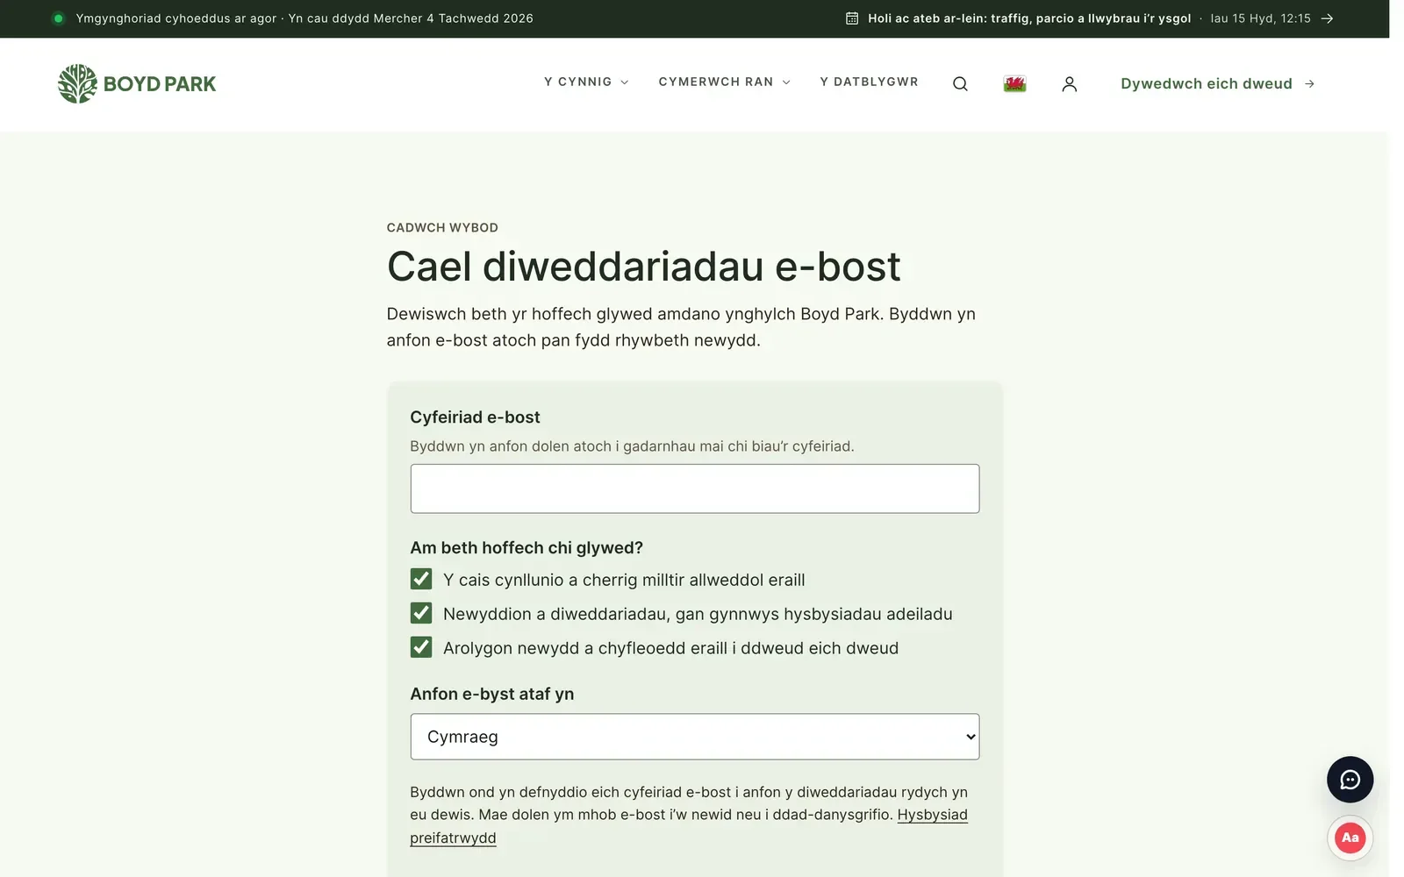This screenshot has height=877, width=1404.
Task: Uncheck Arolygon newydd checkbox
Action: [421, 647]
